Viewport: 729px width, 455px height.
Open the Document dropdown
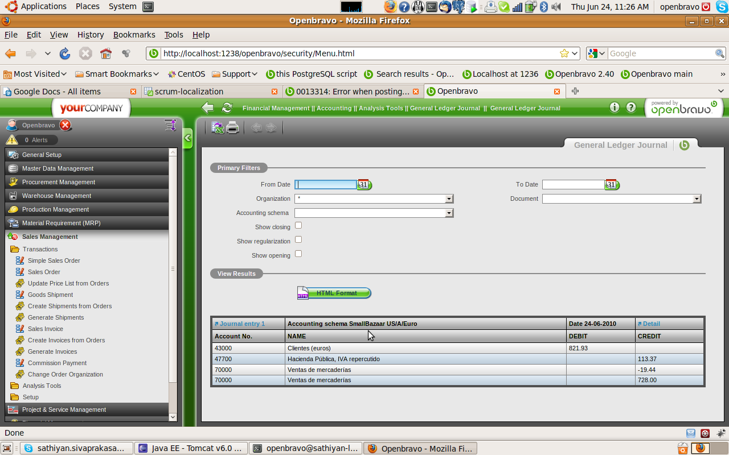tap(621, 199)
